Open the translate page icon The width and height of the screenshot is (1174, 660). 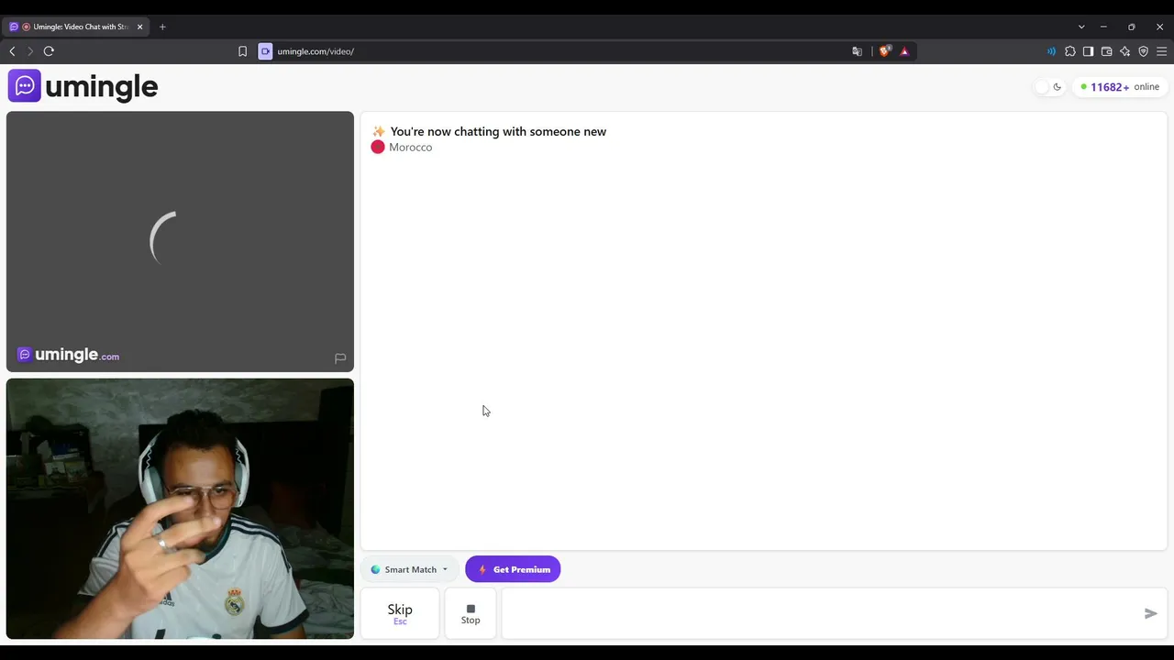(857, 51)
